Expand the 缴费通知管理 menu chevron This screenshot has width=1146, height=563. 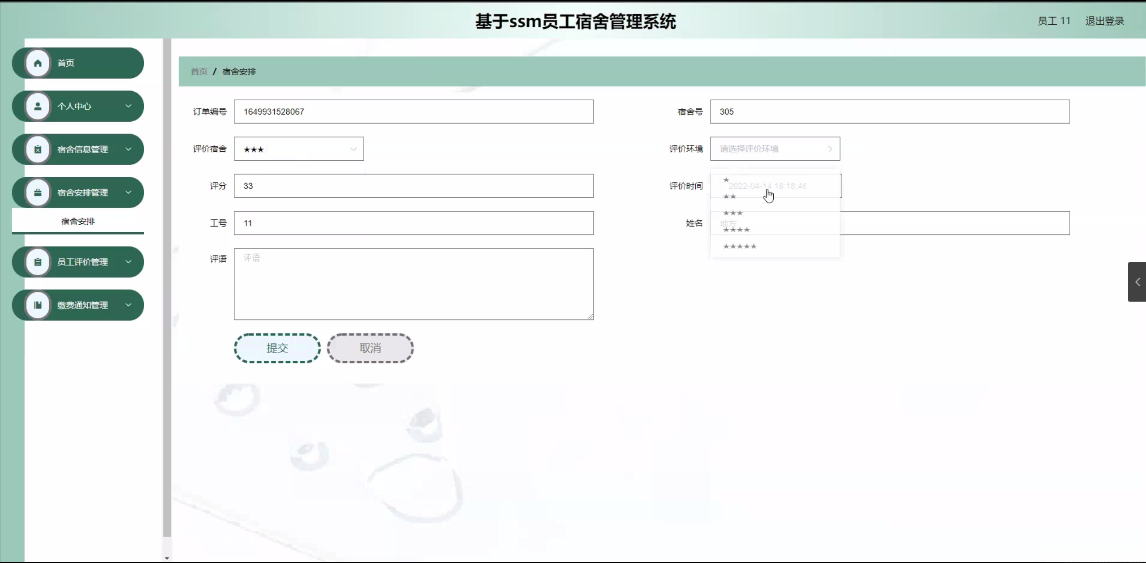(x=129, y=305)
